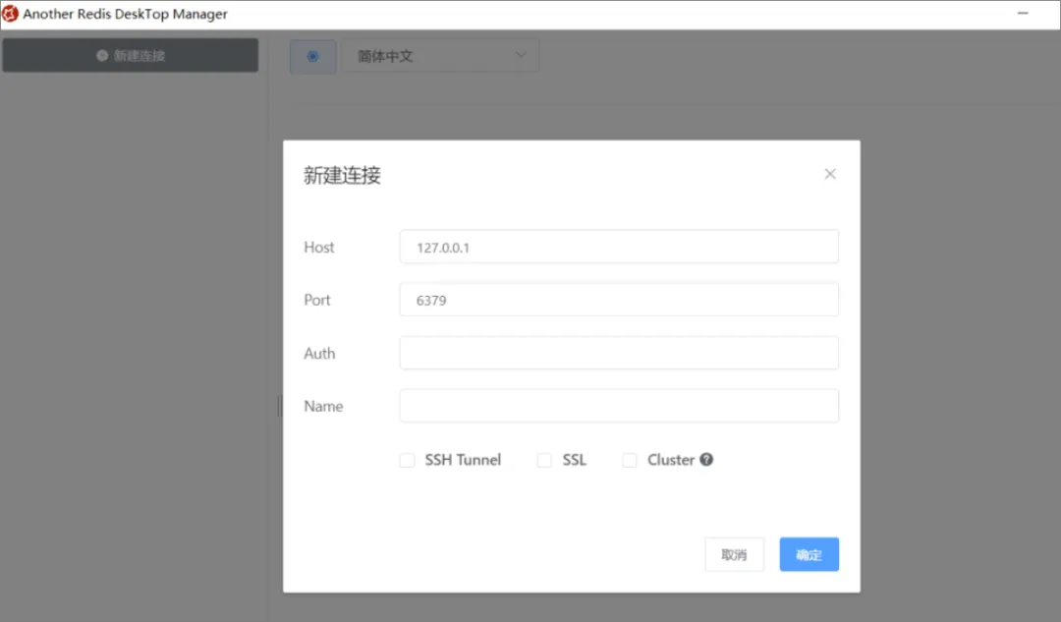Image resolution: width=1061 pixels, height=622 pixels.
Task: Open the 简体中文 language dropdown
Action: click(x=442, y=56)
